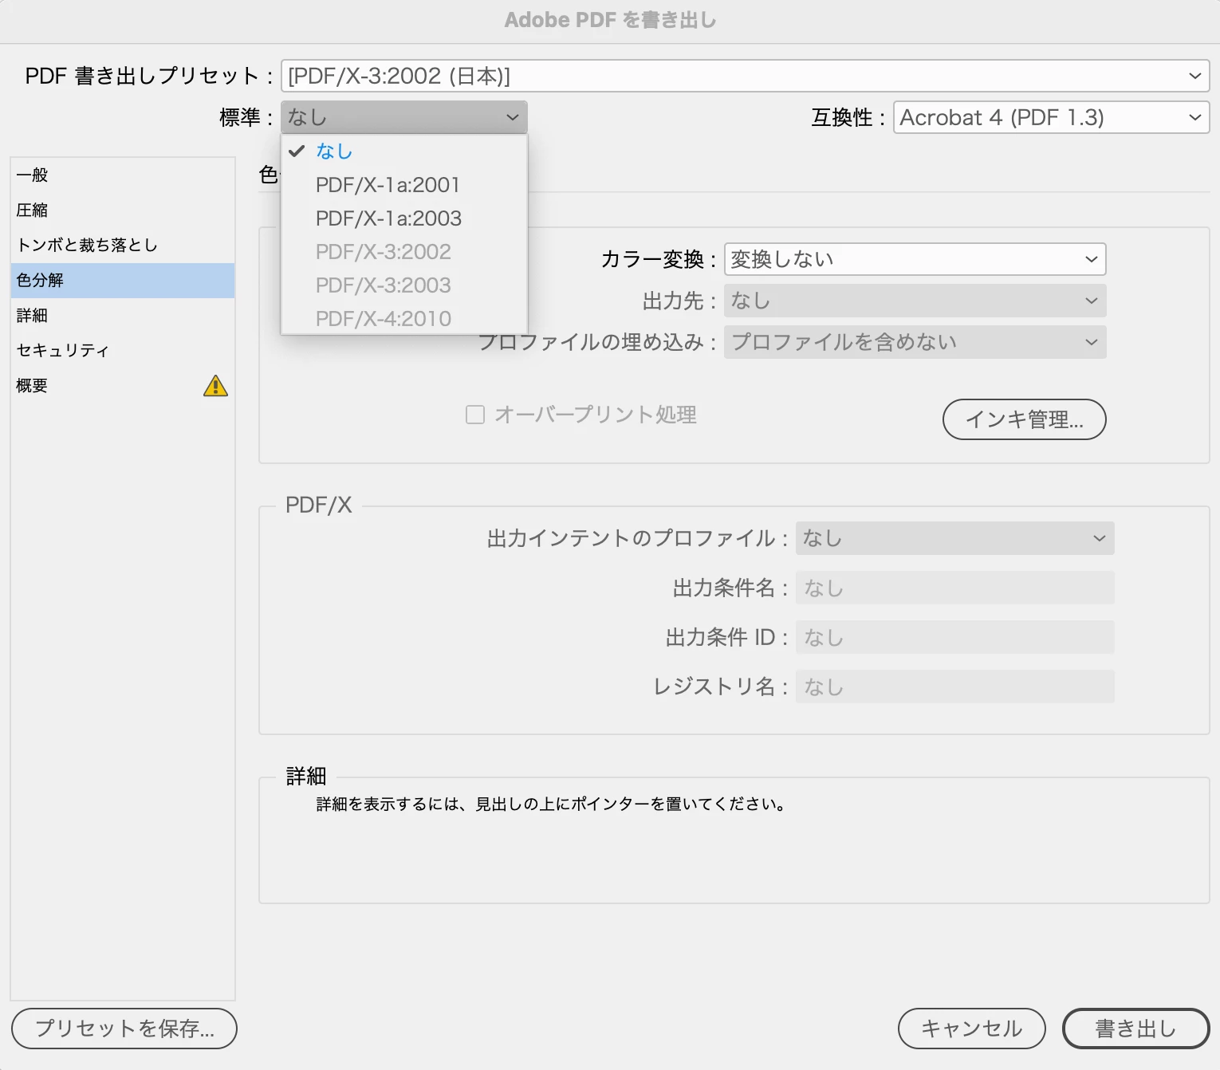This screenshot has height=1070, width=1220.
Task: Click the インキ管理... button
Action: [x=1024, y=419]
